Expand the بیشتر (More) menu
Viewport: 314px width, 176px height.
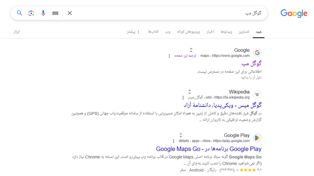tap(133, 32)
